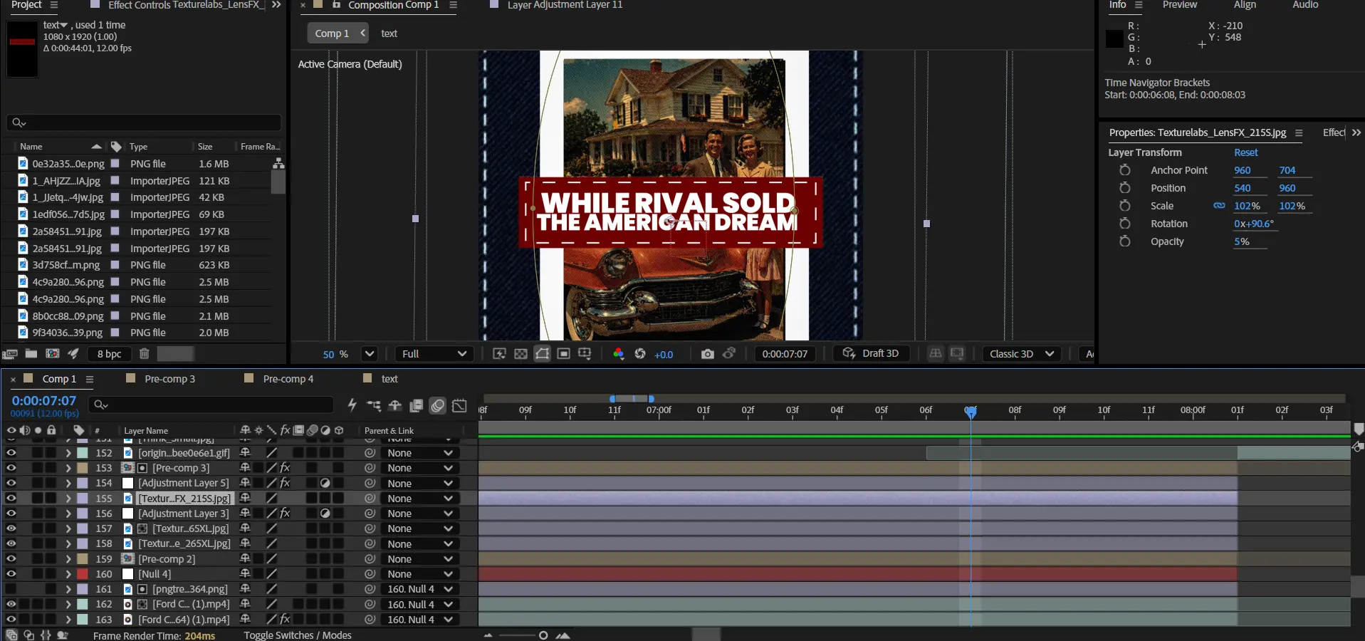
Task: Click Reset in Layer Transform
Action: click(x=1245, y=152)
